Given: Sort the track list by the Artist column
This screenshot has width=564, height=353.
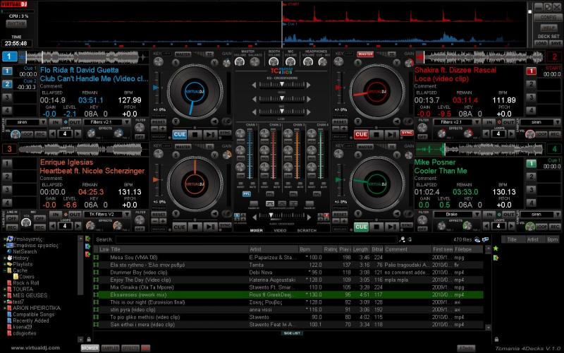Looking at the screenshot, I should (274, 249).
